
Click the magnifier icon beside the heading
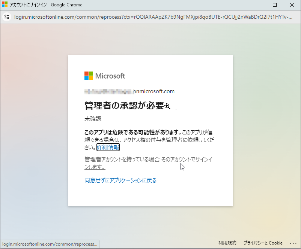pyautogui.click(x=167, y=106)
